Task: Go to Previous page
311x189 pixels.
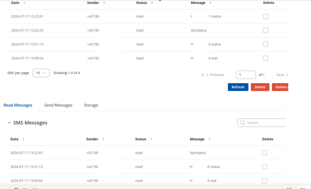Action: [216, 75]
